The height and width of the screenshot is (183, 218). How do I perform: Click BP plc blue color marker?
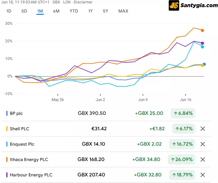pyautogui.click(x=7, y=113)
